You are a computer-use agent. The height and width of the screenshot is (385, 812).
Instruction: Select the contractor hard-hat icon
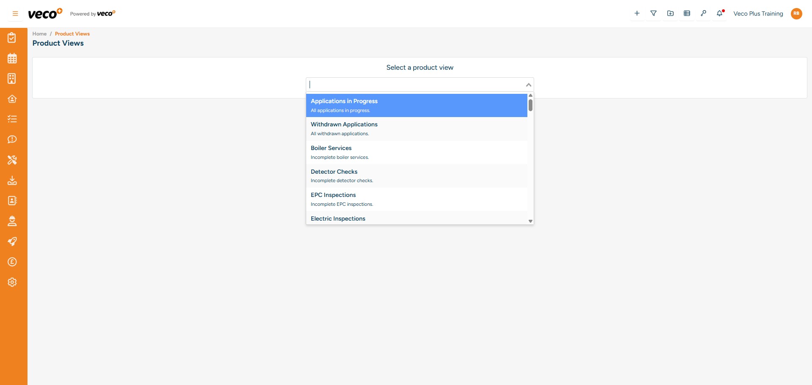tap(12, 221)
